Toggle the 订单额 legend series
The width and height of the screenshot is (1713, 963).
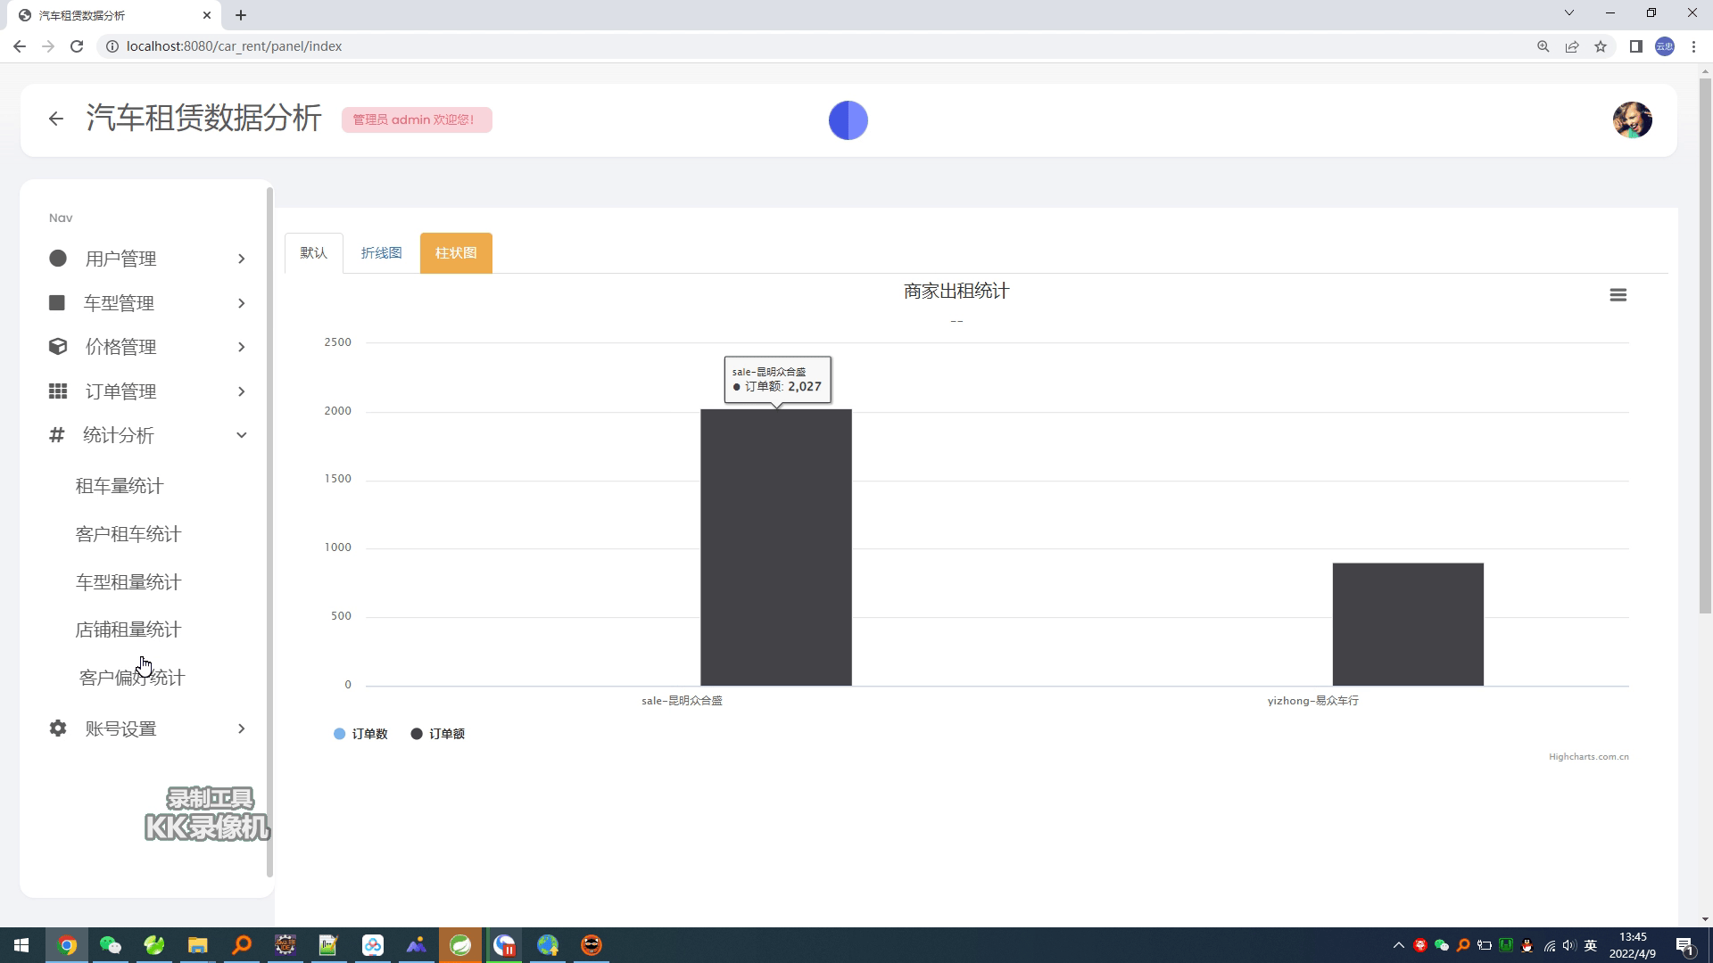pyautogui.click(x=438, y=734)
